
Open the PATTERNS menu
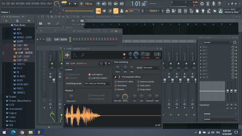pos(20,3)
